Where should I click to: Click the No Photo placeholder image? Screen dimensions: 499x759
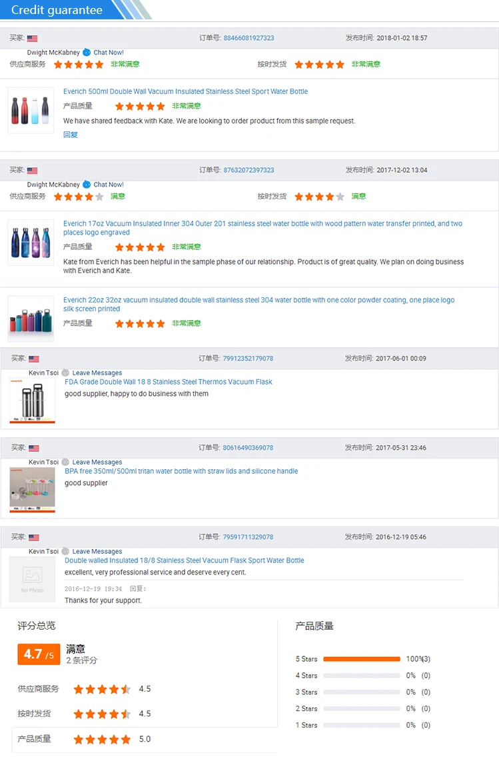click(32, 578)
